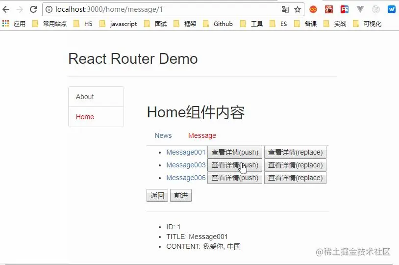Screen dimensions: 399x265
Task: Click the translate page icon
Action: click(285, 9)
